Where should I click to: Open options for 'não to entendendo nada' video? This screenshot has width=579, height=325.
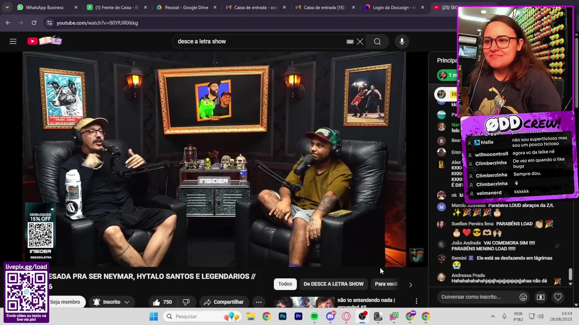(x=416, y=301)
